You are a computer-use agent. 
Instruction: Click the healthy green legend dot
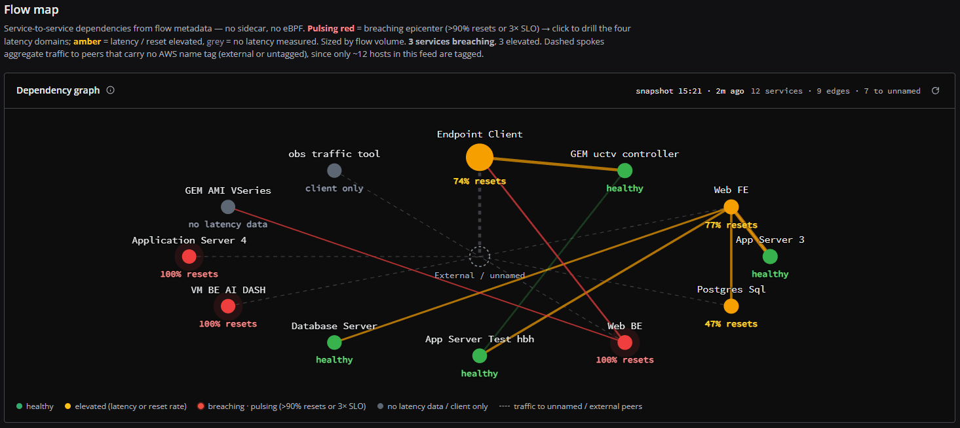point(19,406)
